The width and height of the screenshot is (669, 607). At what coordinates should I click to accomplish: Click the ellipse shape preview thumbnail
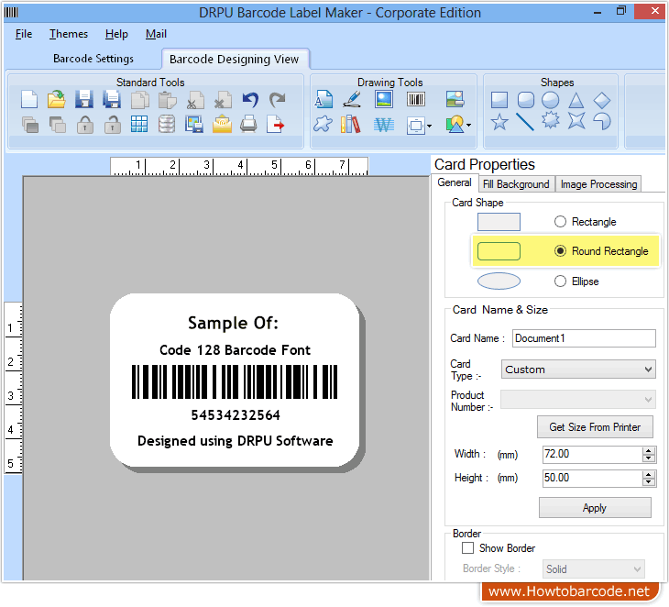tap(499, 281)
